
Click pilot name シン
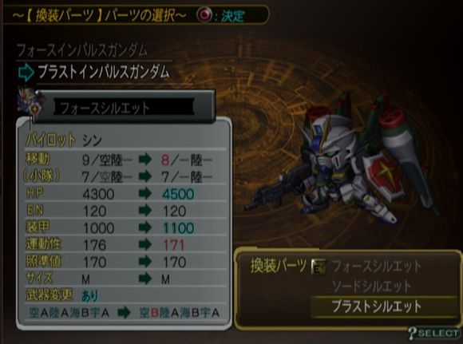click(x=92, y=140)
